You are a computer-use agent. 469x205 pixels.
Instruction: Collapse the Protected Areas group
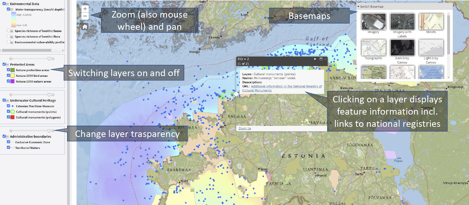tap(8, 64)
